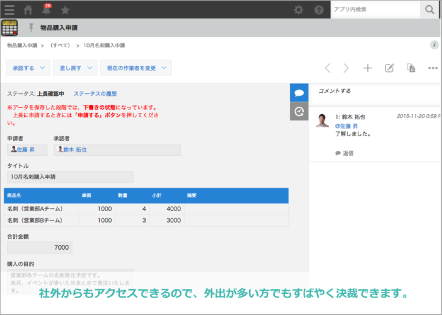Open settings gear in header
442x315 pixels.
299,10
